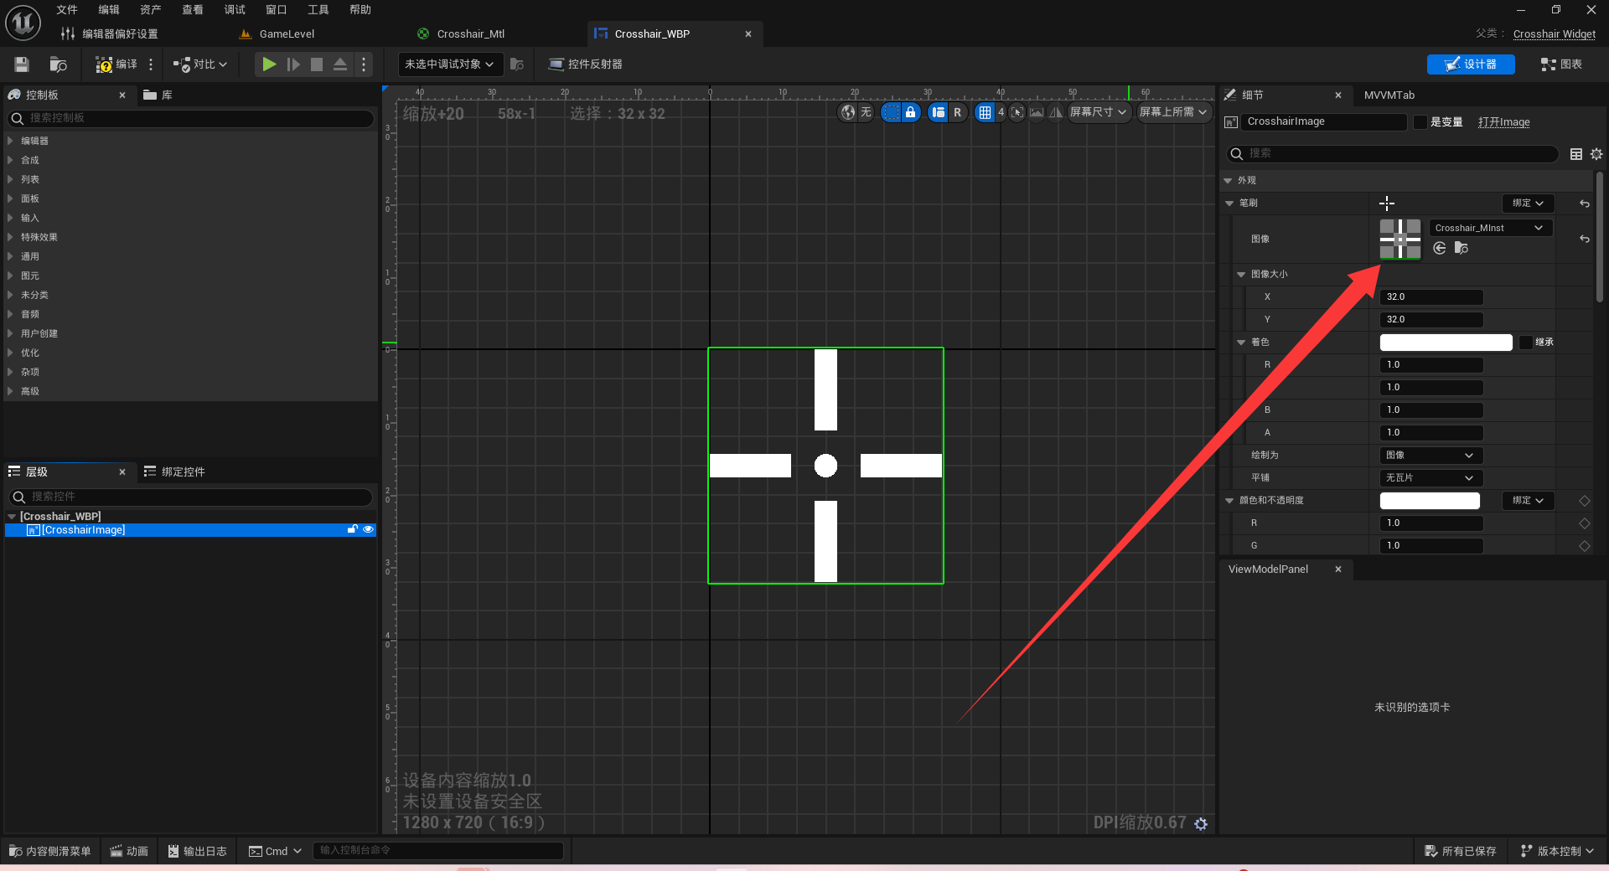Expand the 通用 palette category

10,256
